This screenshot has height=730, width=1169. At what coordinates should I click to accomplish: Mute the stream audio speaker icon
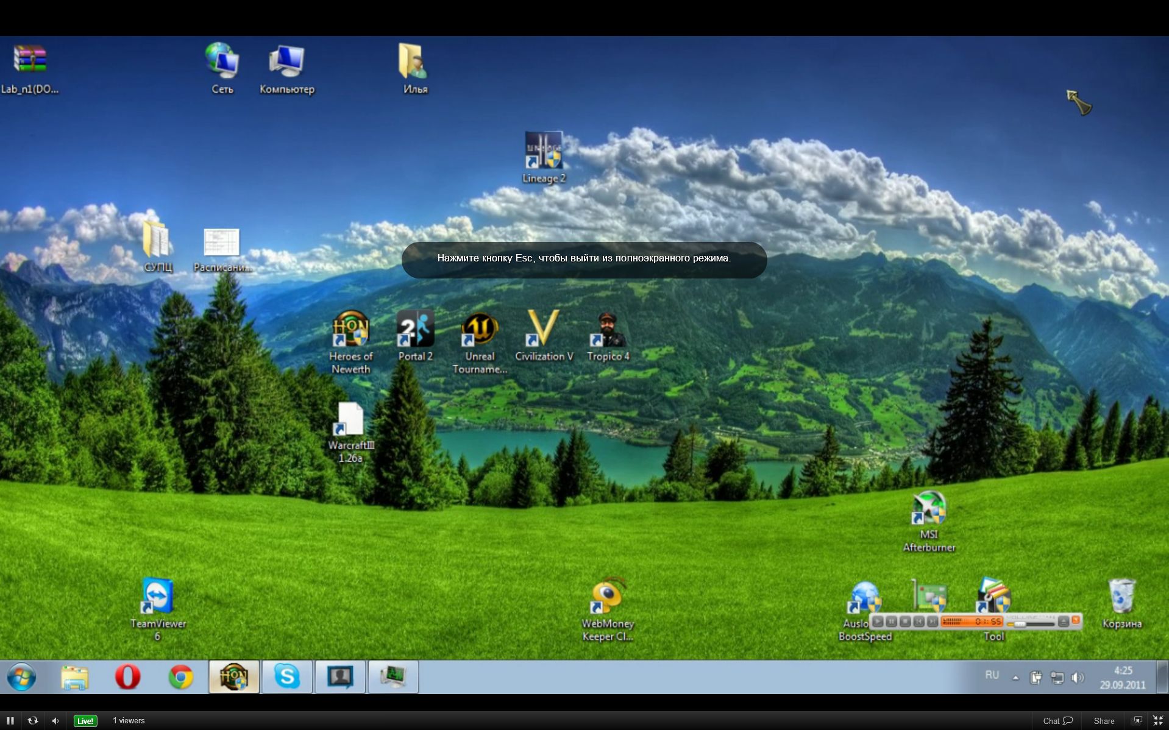click(x=55, y=720)
